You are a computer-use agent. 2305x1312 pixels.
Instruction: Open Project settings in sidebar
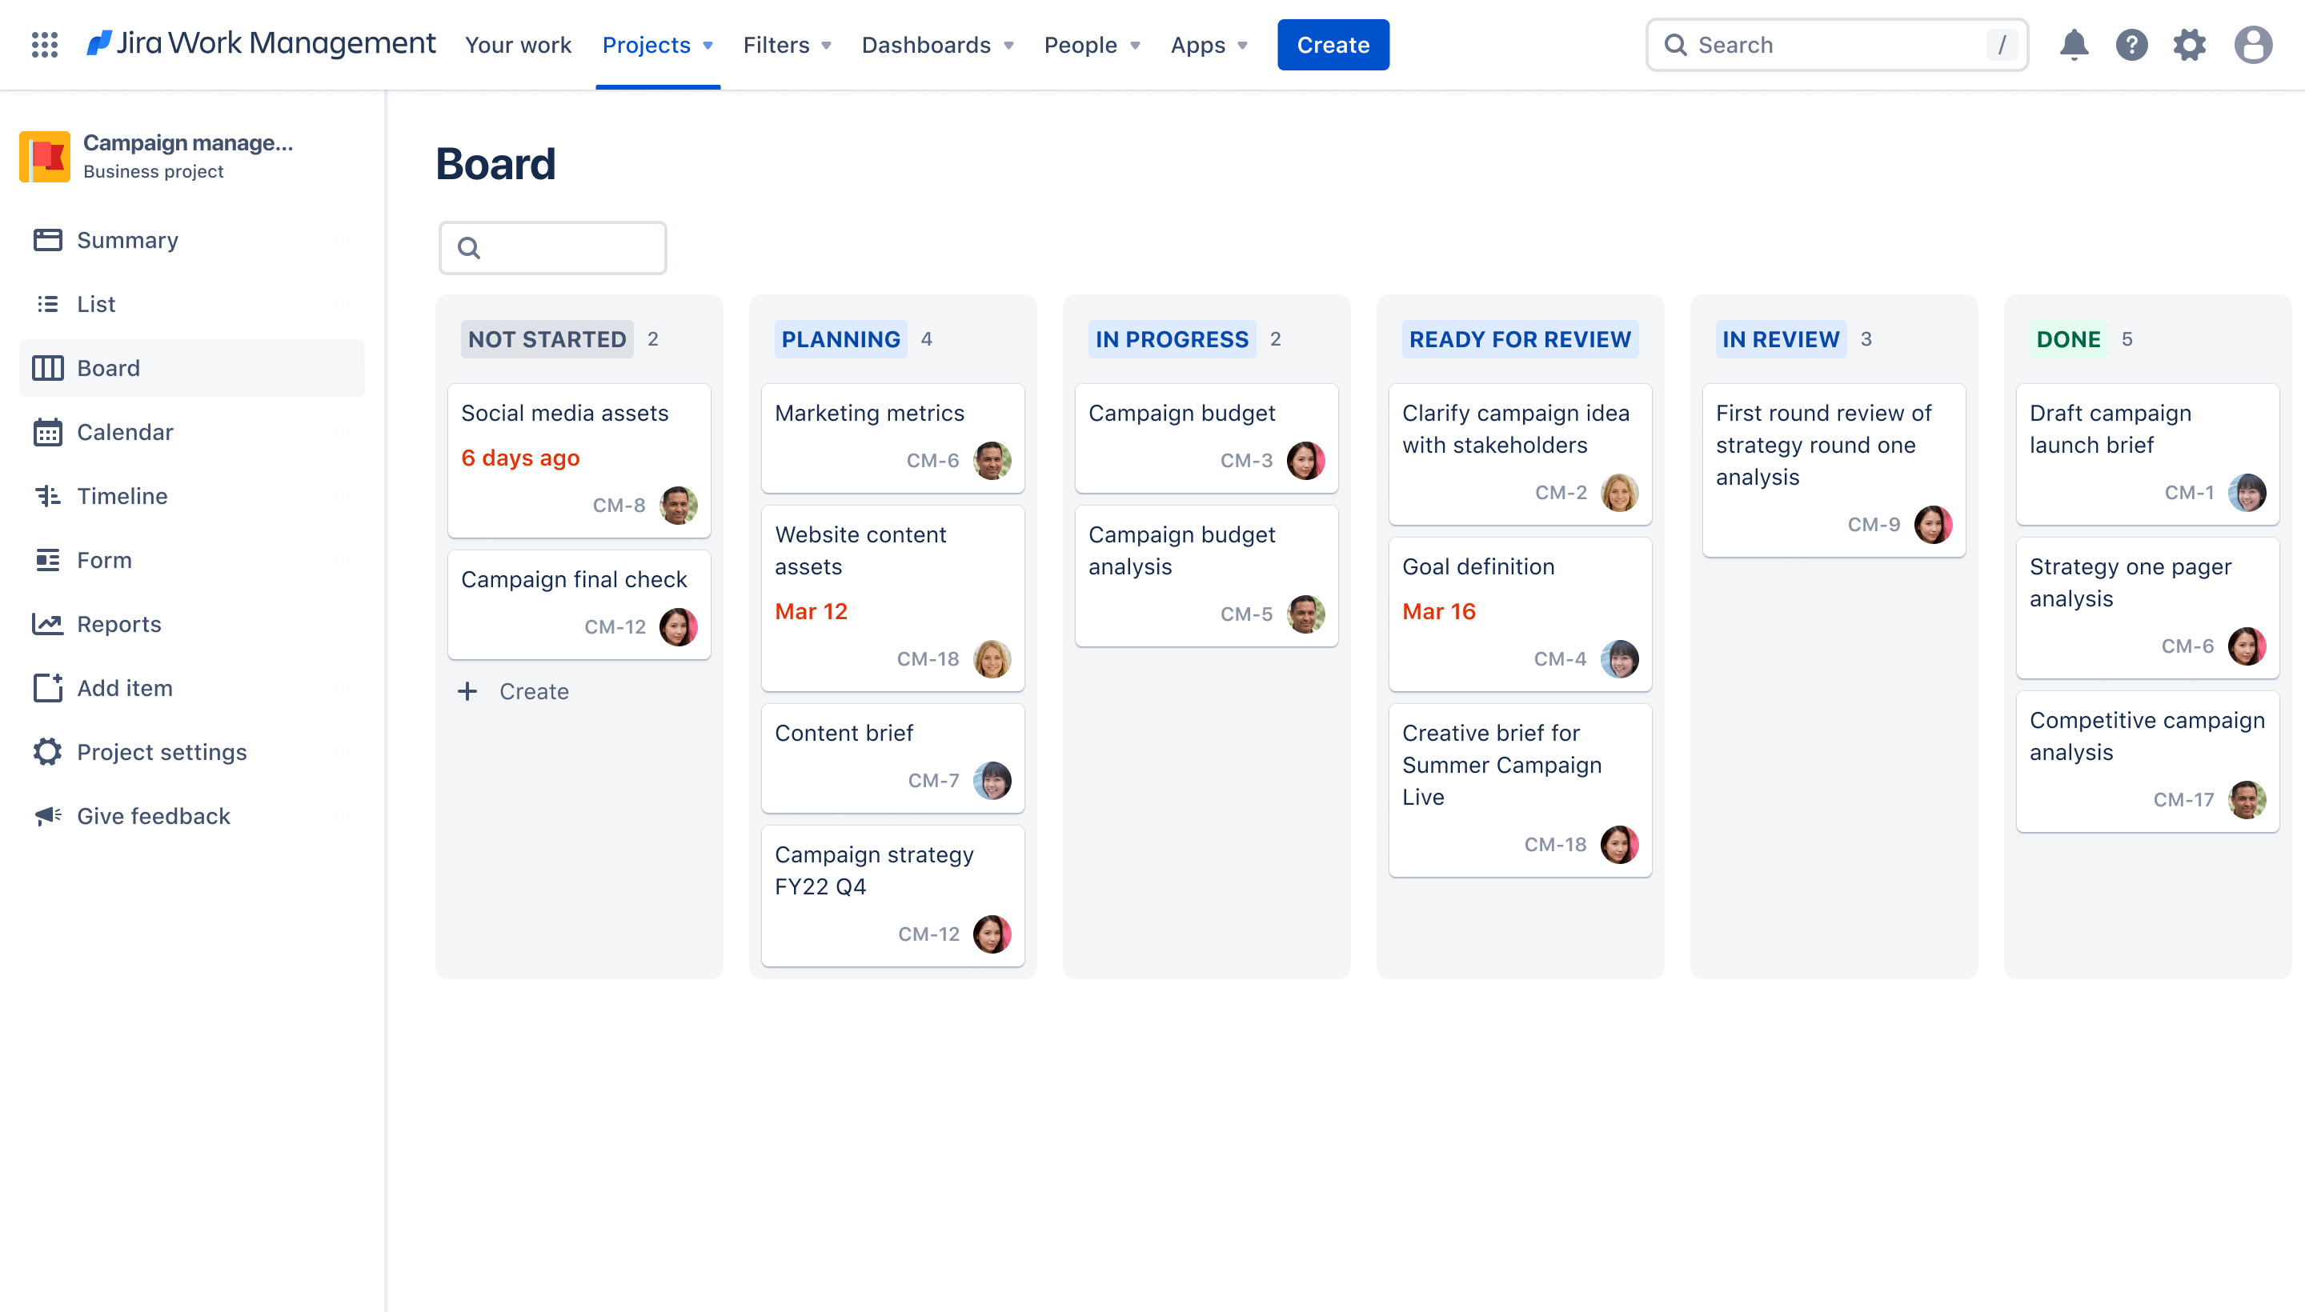coord(162,752)
